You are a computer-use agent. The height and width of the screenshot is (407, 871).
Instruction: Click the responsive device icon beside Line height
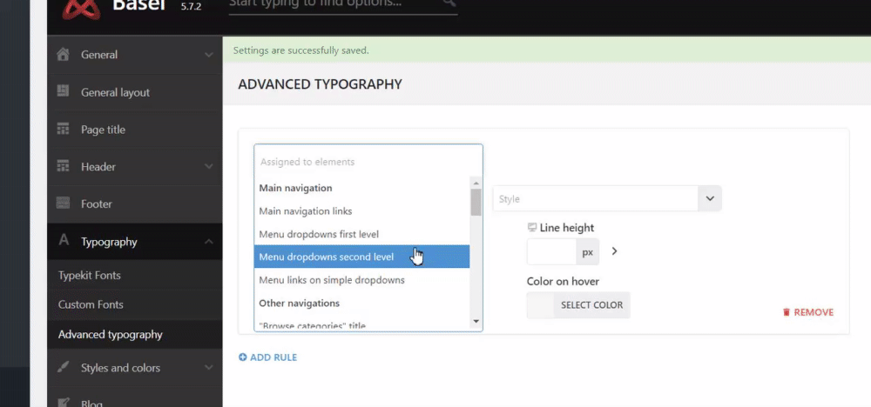click(532, 228)
